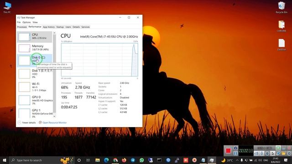Open the Task Manager taskbar button
This screenshot has width=292, height=164.
[x=212, y=160]
